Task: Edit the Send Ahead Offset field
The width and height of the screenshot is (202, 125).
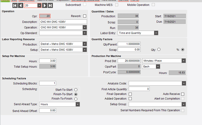Action: tap(48, 110)
